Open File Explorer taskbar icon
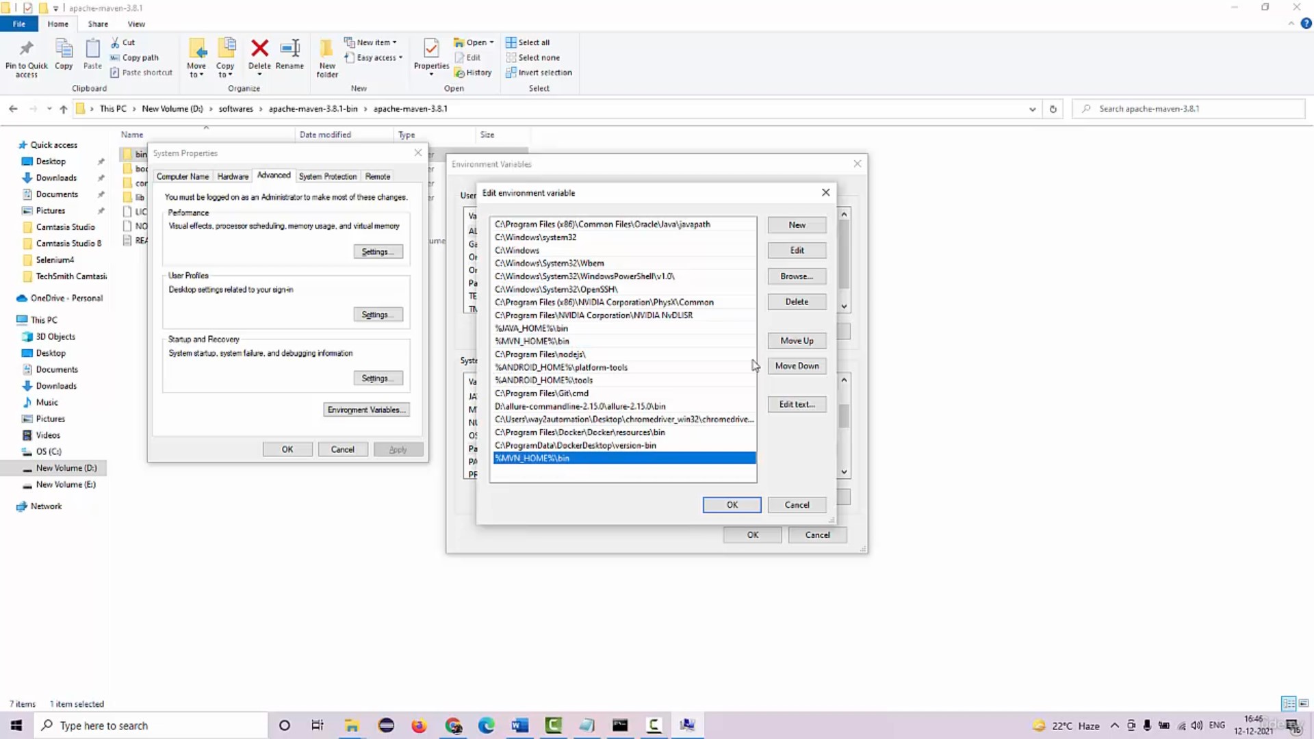This screenshot has width=1314, height=739. [x=352, y=725]
